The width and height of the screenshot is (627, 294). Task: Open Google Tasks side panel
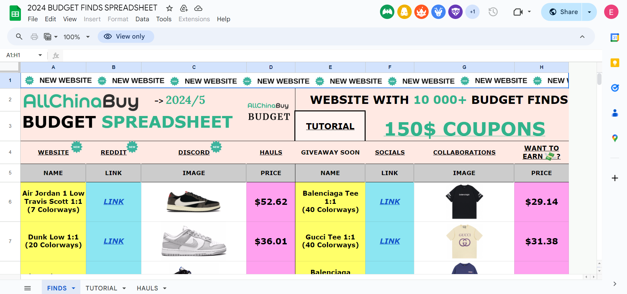(615, 88)
